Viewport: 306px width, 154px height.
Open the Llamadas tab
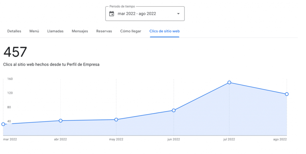tap(55, 31)
